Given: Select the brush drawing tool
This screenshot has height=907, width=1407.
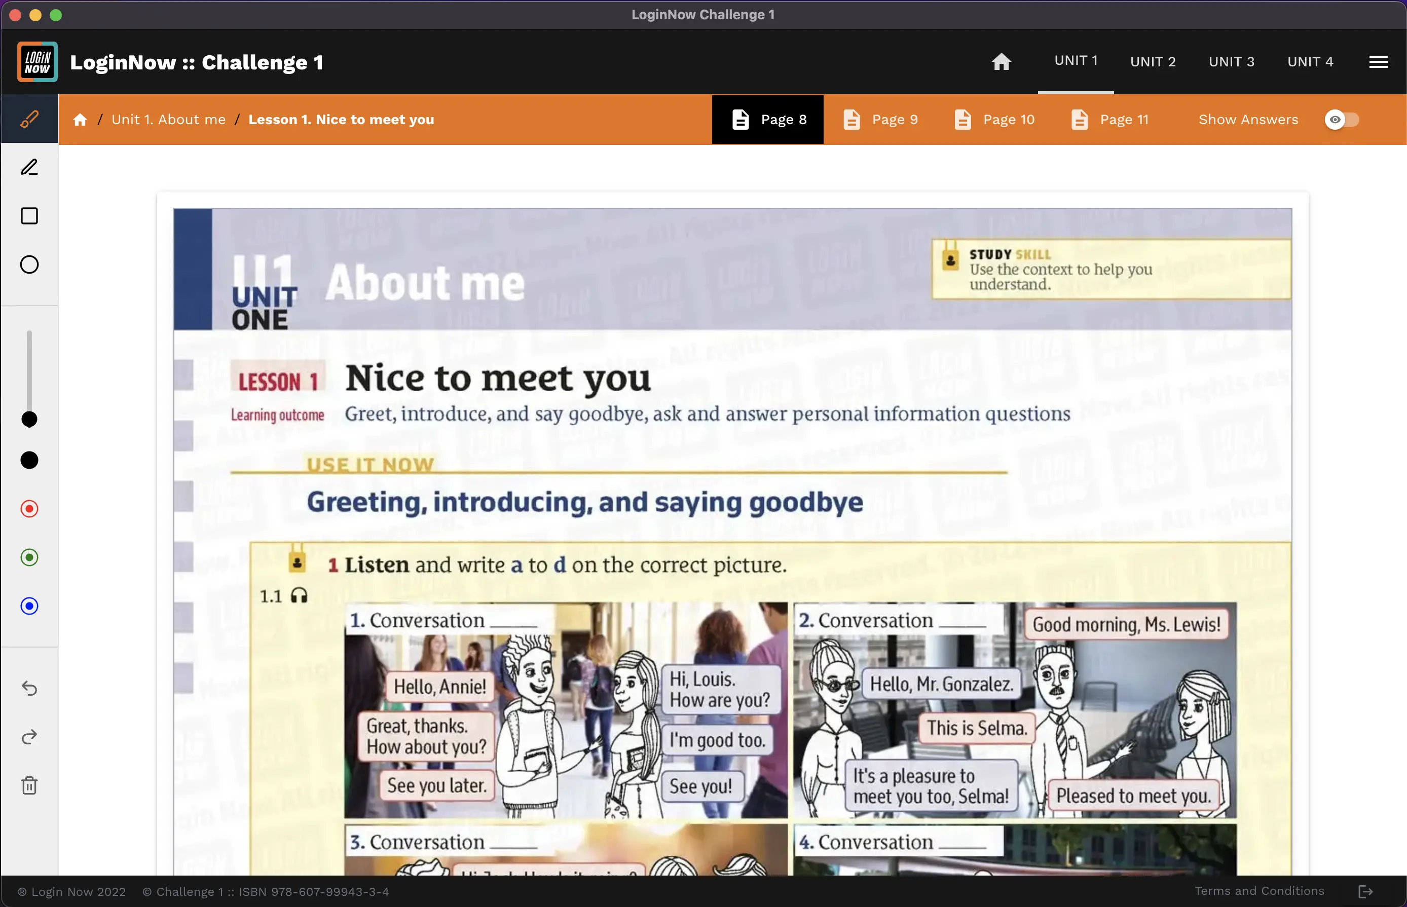Looking at the screenshot, I should [29, 119].
